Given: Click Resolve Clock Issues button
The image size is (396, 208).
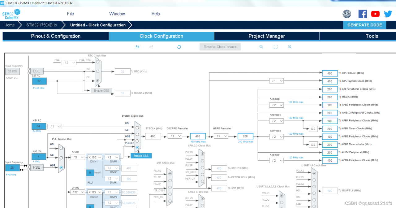Looking at the screenshot, I should tap(220, 47).
